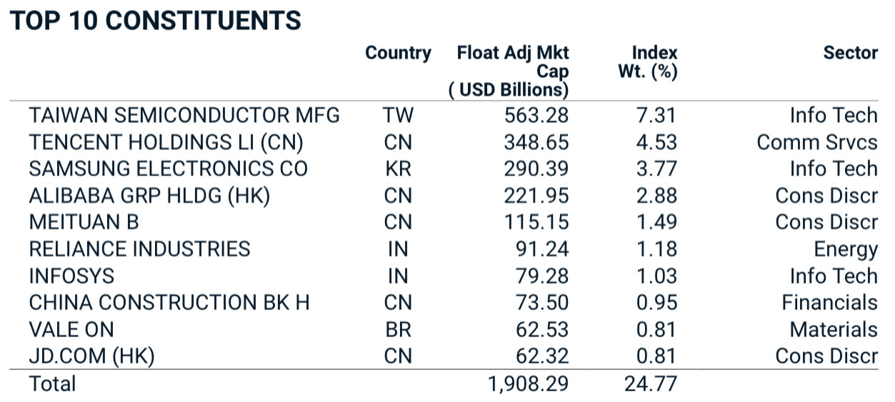Click CHINA CONSTRUCTION BK H name
This screenshot has width=895, height=402.
(x=169, y=303)
